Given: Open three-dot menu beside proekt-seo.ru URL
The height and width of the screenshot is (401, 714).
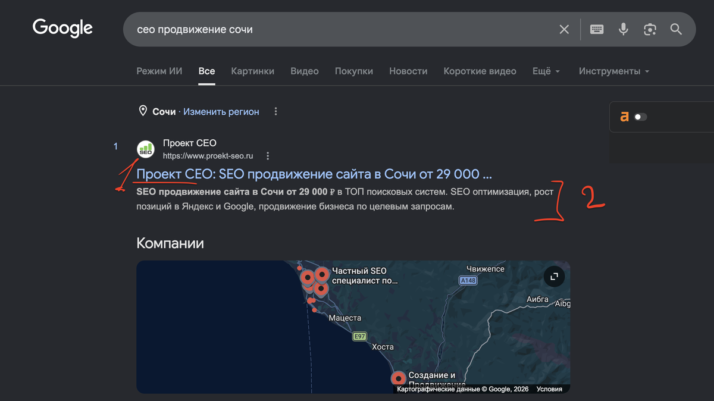Looking at the screenshot, I should [268, 156].
